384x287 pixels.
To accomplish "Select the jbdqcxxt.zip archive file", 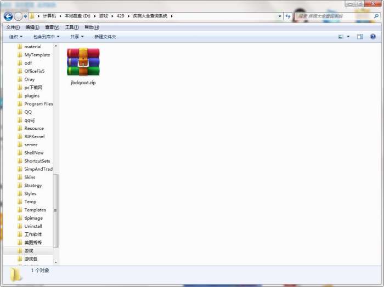I will coord(83,66).
